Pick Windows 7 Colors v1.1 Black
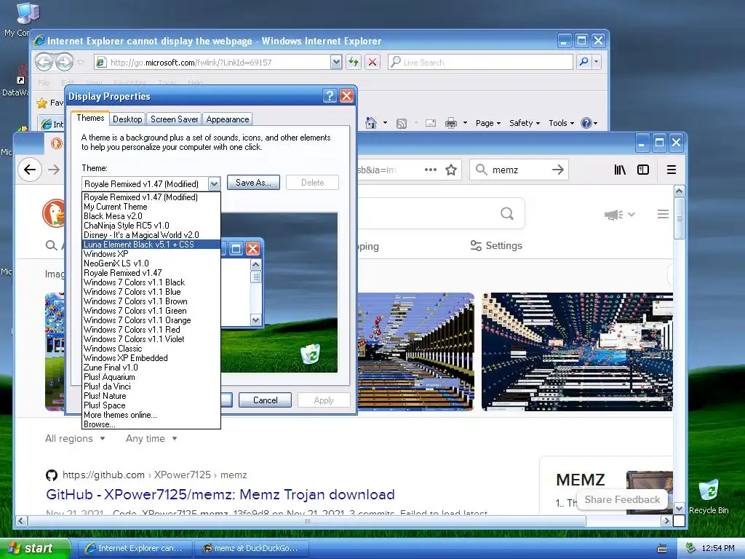Viewport: 745px width, 559px height. point(151,282)
